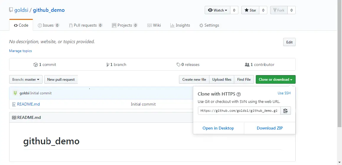This screenshot has height=165, width=342.
Task: Click the stargazers count 0
Action: tap(263, 10)
